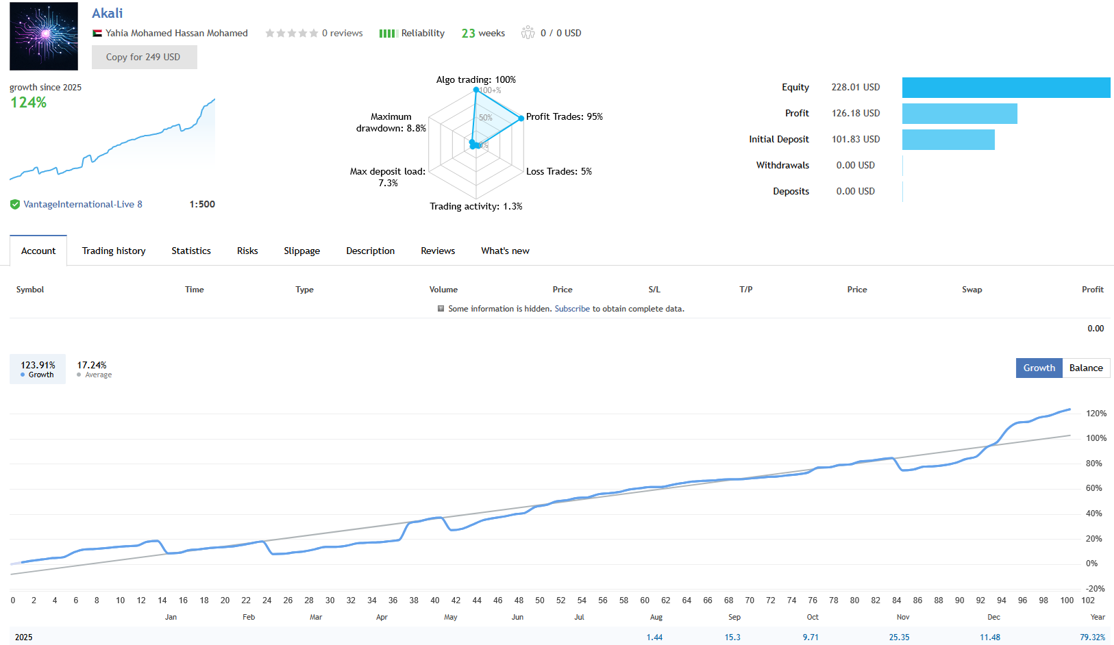Click the green Reliability bars indicator
This screenshot has width=1114, height=645.
click(x=387, y=32)
